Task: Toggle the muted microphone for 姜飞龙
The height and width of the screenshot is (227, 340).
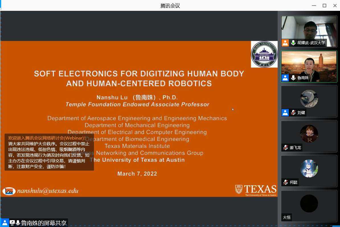Action: [285, 148]
